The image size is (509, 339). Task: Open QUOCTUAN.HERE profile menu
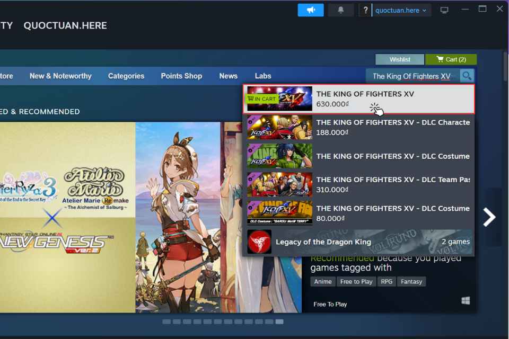tap(65, 25)
